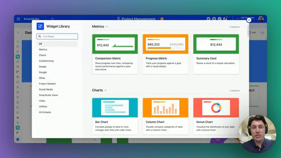This screenshot has height=158, width=281.
Task: Click the Project Management title
Action: 139,19
